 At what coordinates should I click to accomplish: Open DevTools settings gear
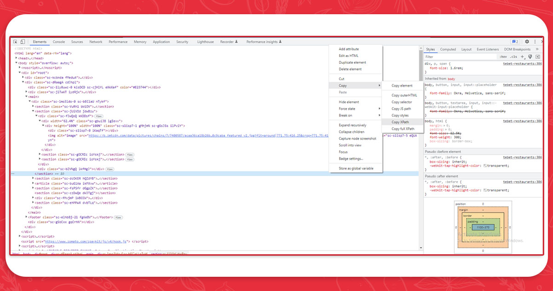[x=527, y=42]
